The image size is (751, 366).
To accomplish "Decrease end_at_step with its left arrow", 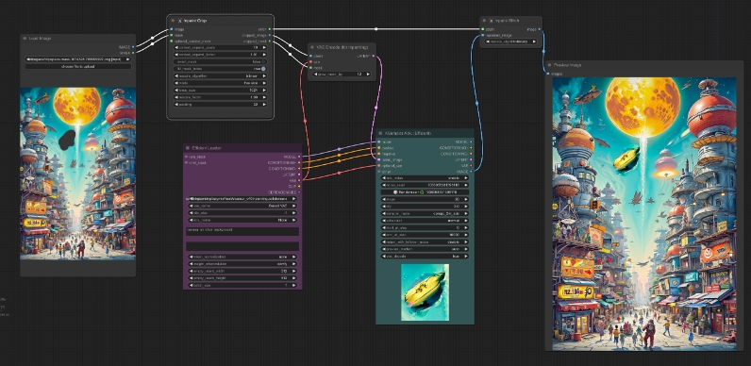I will click(384, 235).
